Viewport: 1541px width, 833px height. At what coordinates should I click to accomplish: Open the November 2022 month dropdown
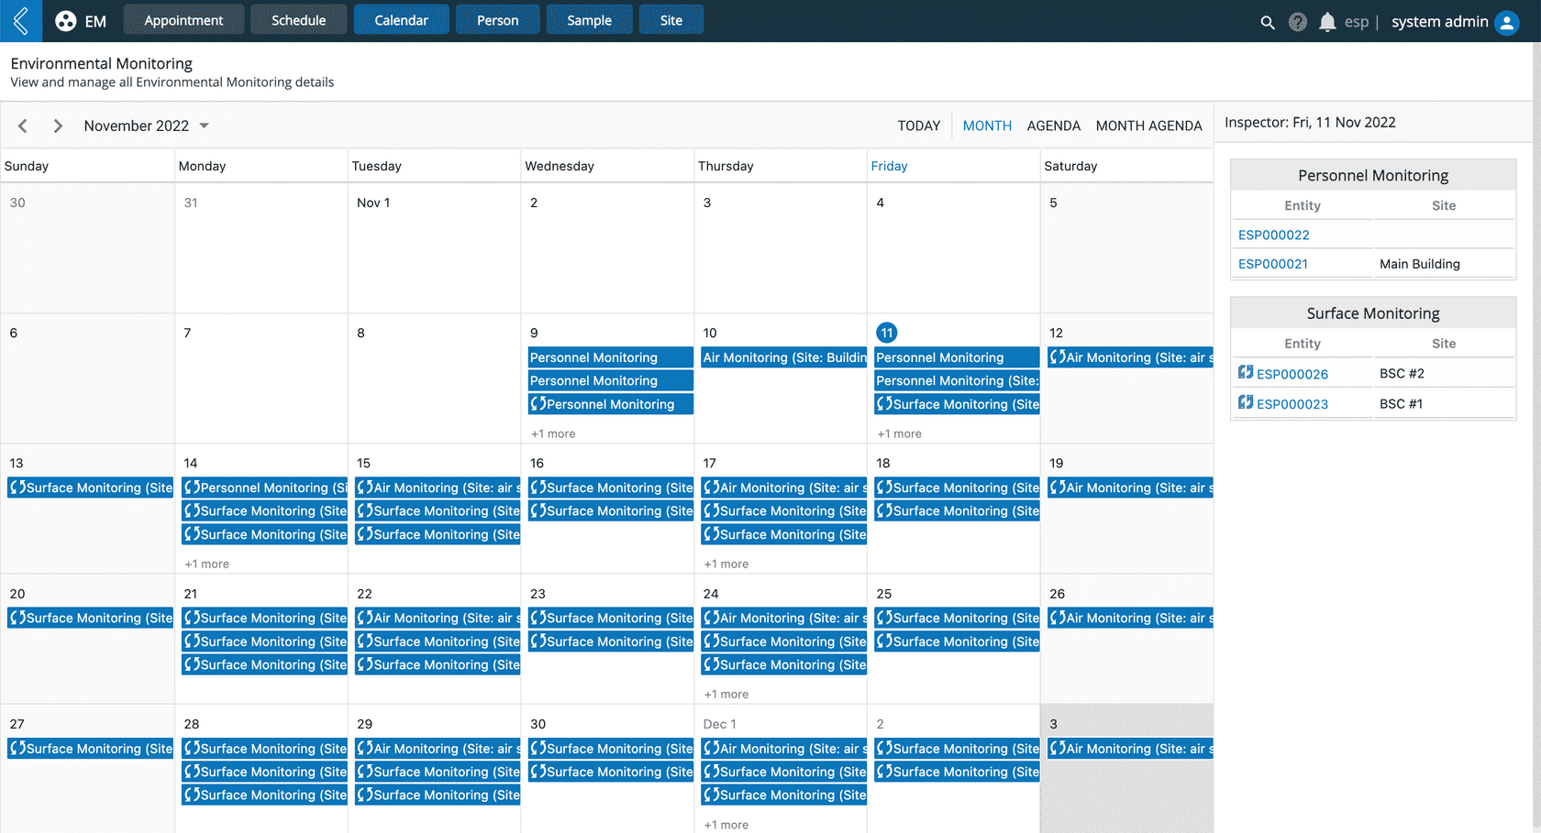pos(147,126)
